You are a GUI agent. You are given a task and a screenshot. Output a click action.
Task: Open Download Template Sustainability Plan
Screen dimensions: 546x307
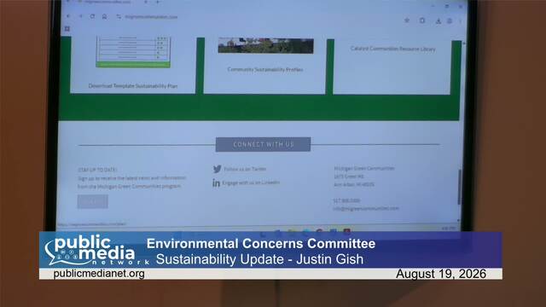click(133, 85)
